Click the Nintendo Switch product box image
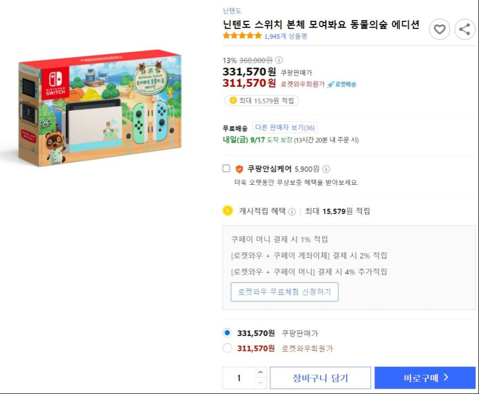The image size is (479, 394). pyautogui.click(x=100, y=108)
